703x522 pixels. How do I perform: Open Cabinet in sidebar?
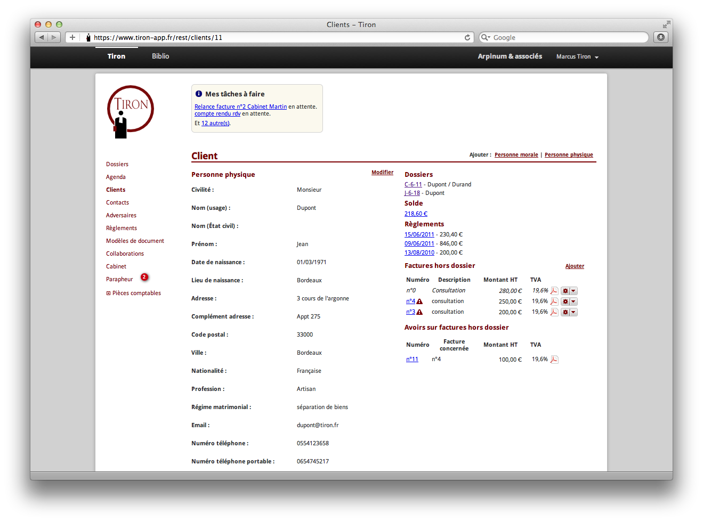tap(116, 266)
